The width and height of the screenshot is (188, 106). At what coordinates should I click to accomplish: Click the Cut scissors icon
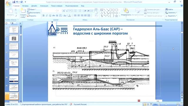[x=16, y=10]
